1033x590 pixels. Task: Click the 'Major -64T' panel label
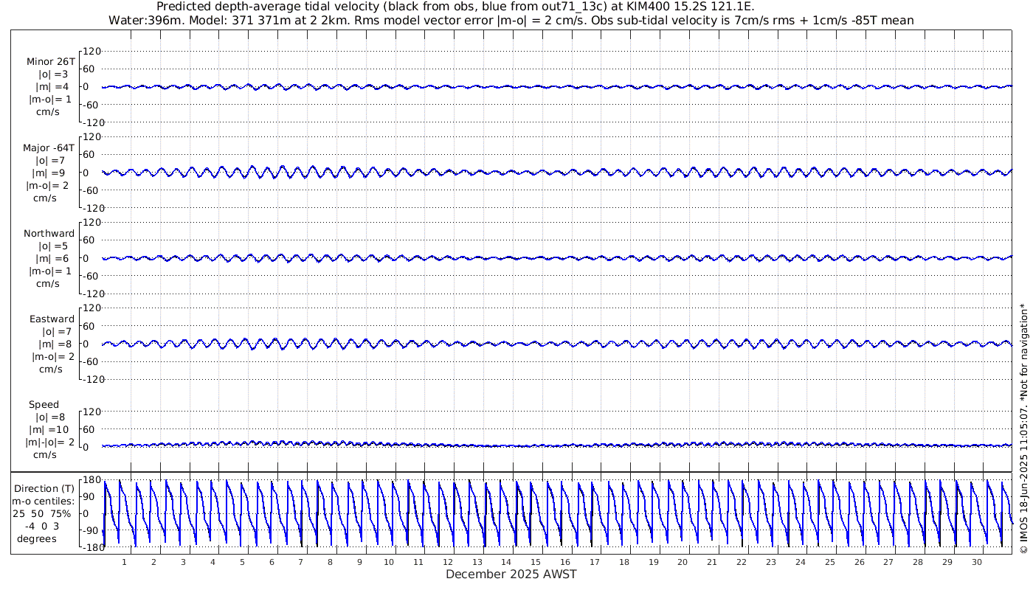[49, 148]
